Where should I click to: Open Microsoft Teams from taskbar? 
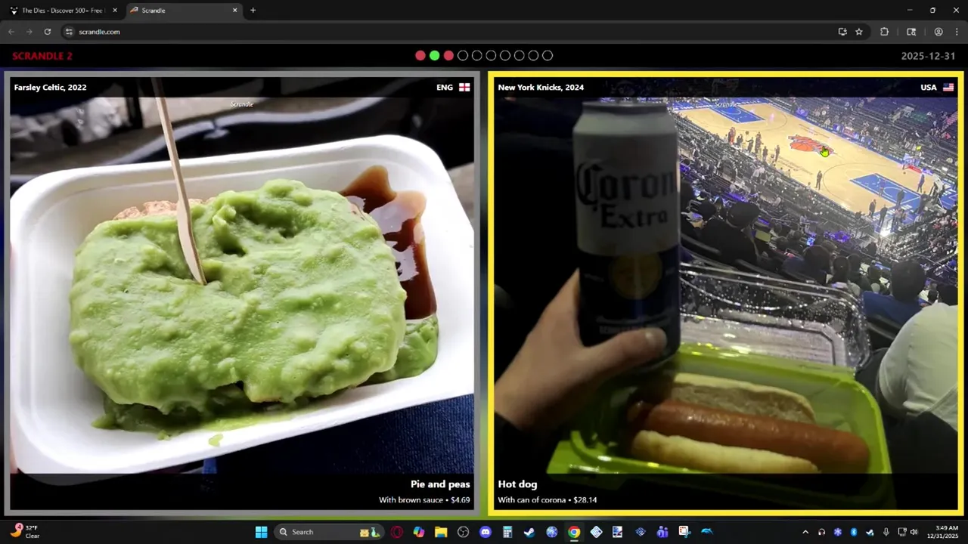[x=662, y=532]
